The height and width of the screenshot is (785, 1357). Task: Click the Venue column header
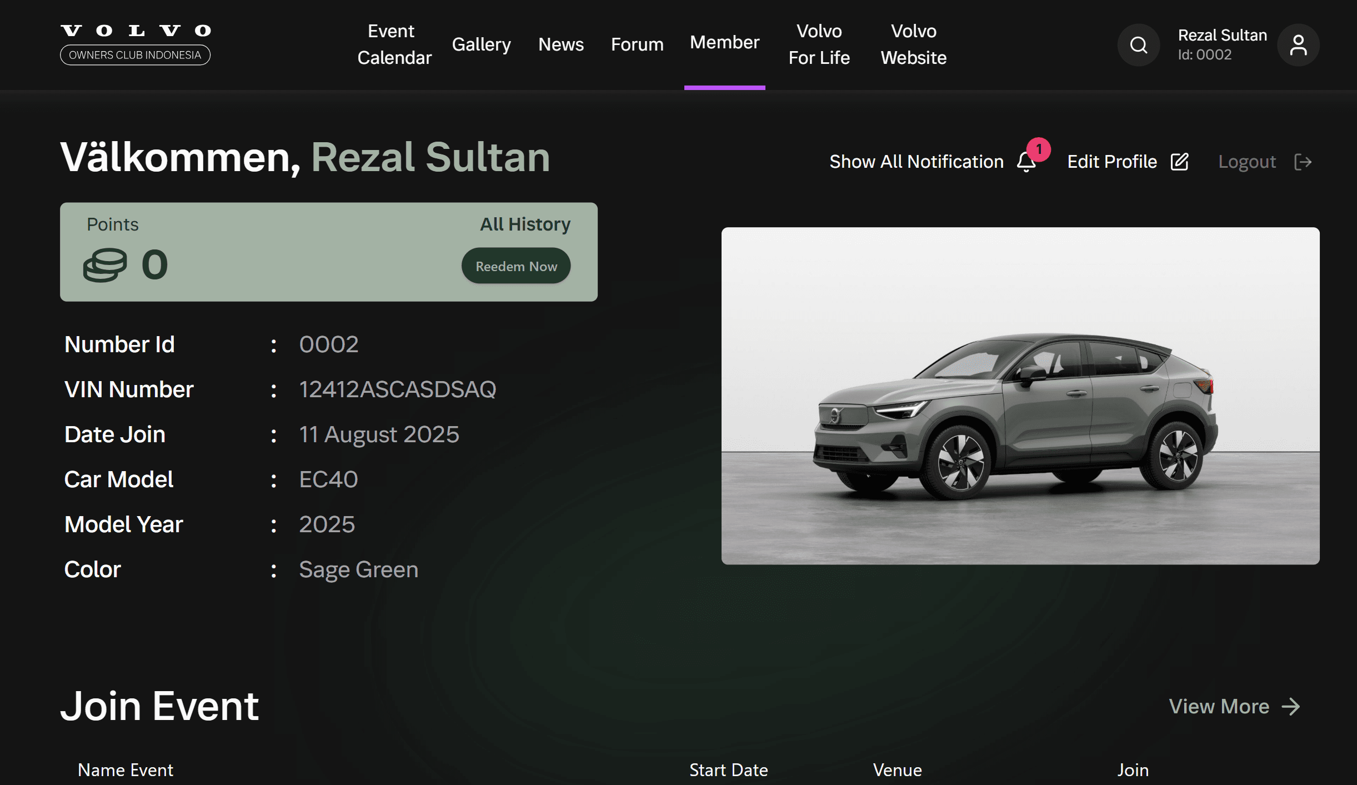(897, 770)
